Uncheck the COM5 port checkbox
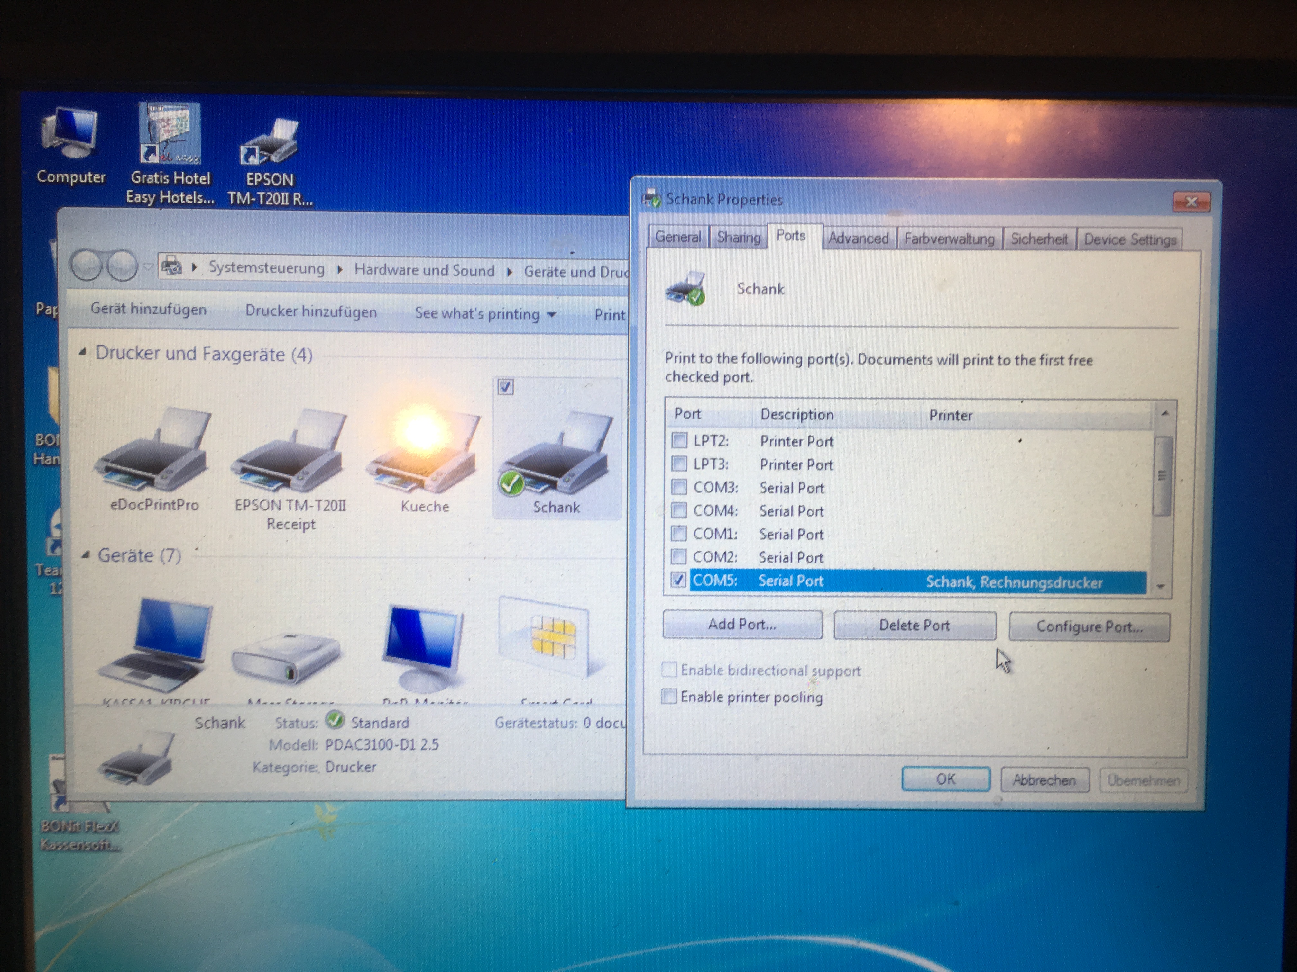The image size is (1297, 972). pyautogui.click(x=678, y=580)
